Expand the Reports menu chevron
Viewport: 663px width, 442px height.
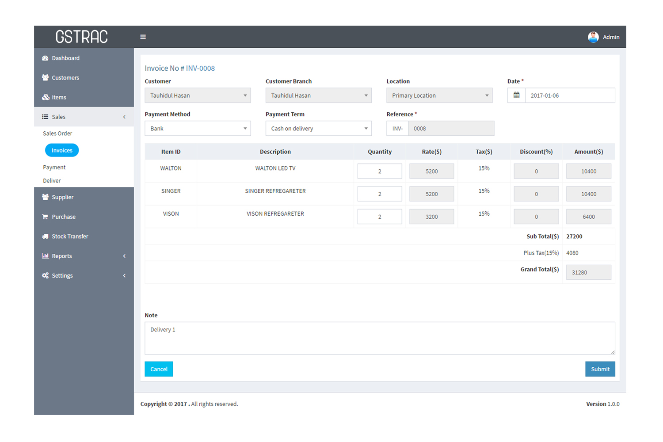[124, 256]
